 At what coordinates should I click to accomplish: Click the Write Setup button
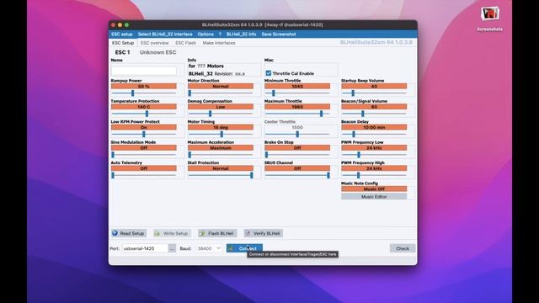(x=172, y=233)
